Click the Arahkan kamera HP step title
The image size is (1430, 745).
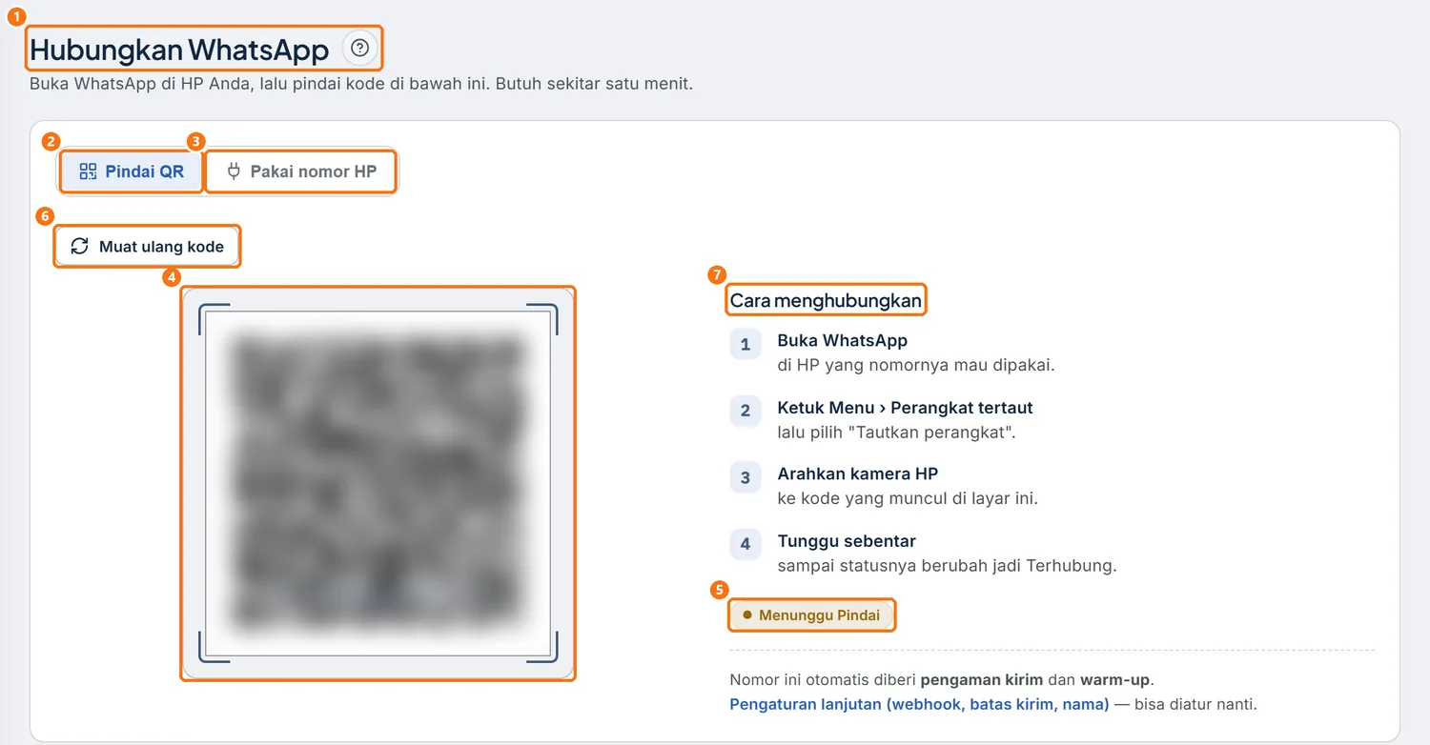pos(858,473)
